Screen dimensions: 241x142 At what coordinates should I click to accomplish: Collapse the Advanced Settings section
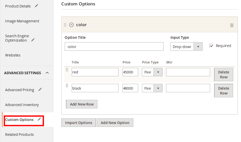(47, 73)
